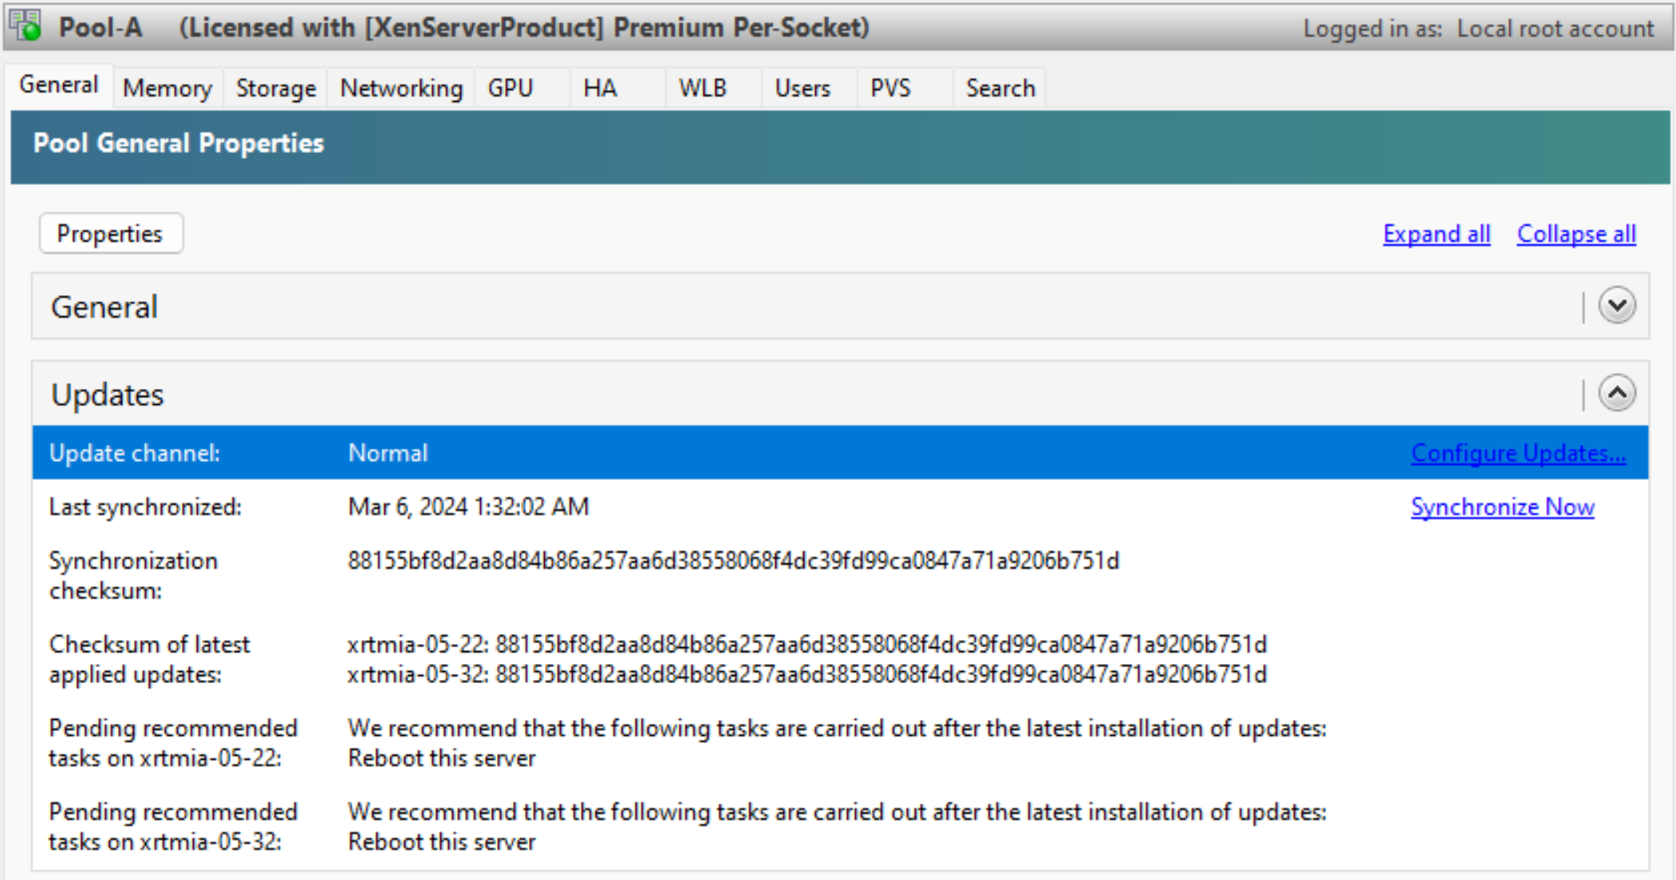Viewport: 1676px width, 880px height.
Task: Collapse the Updates section chevron
Action: click(1617, 394)
